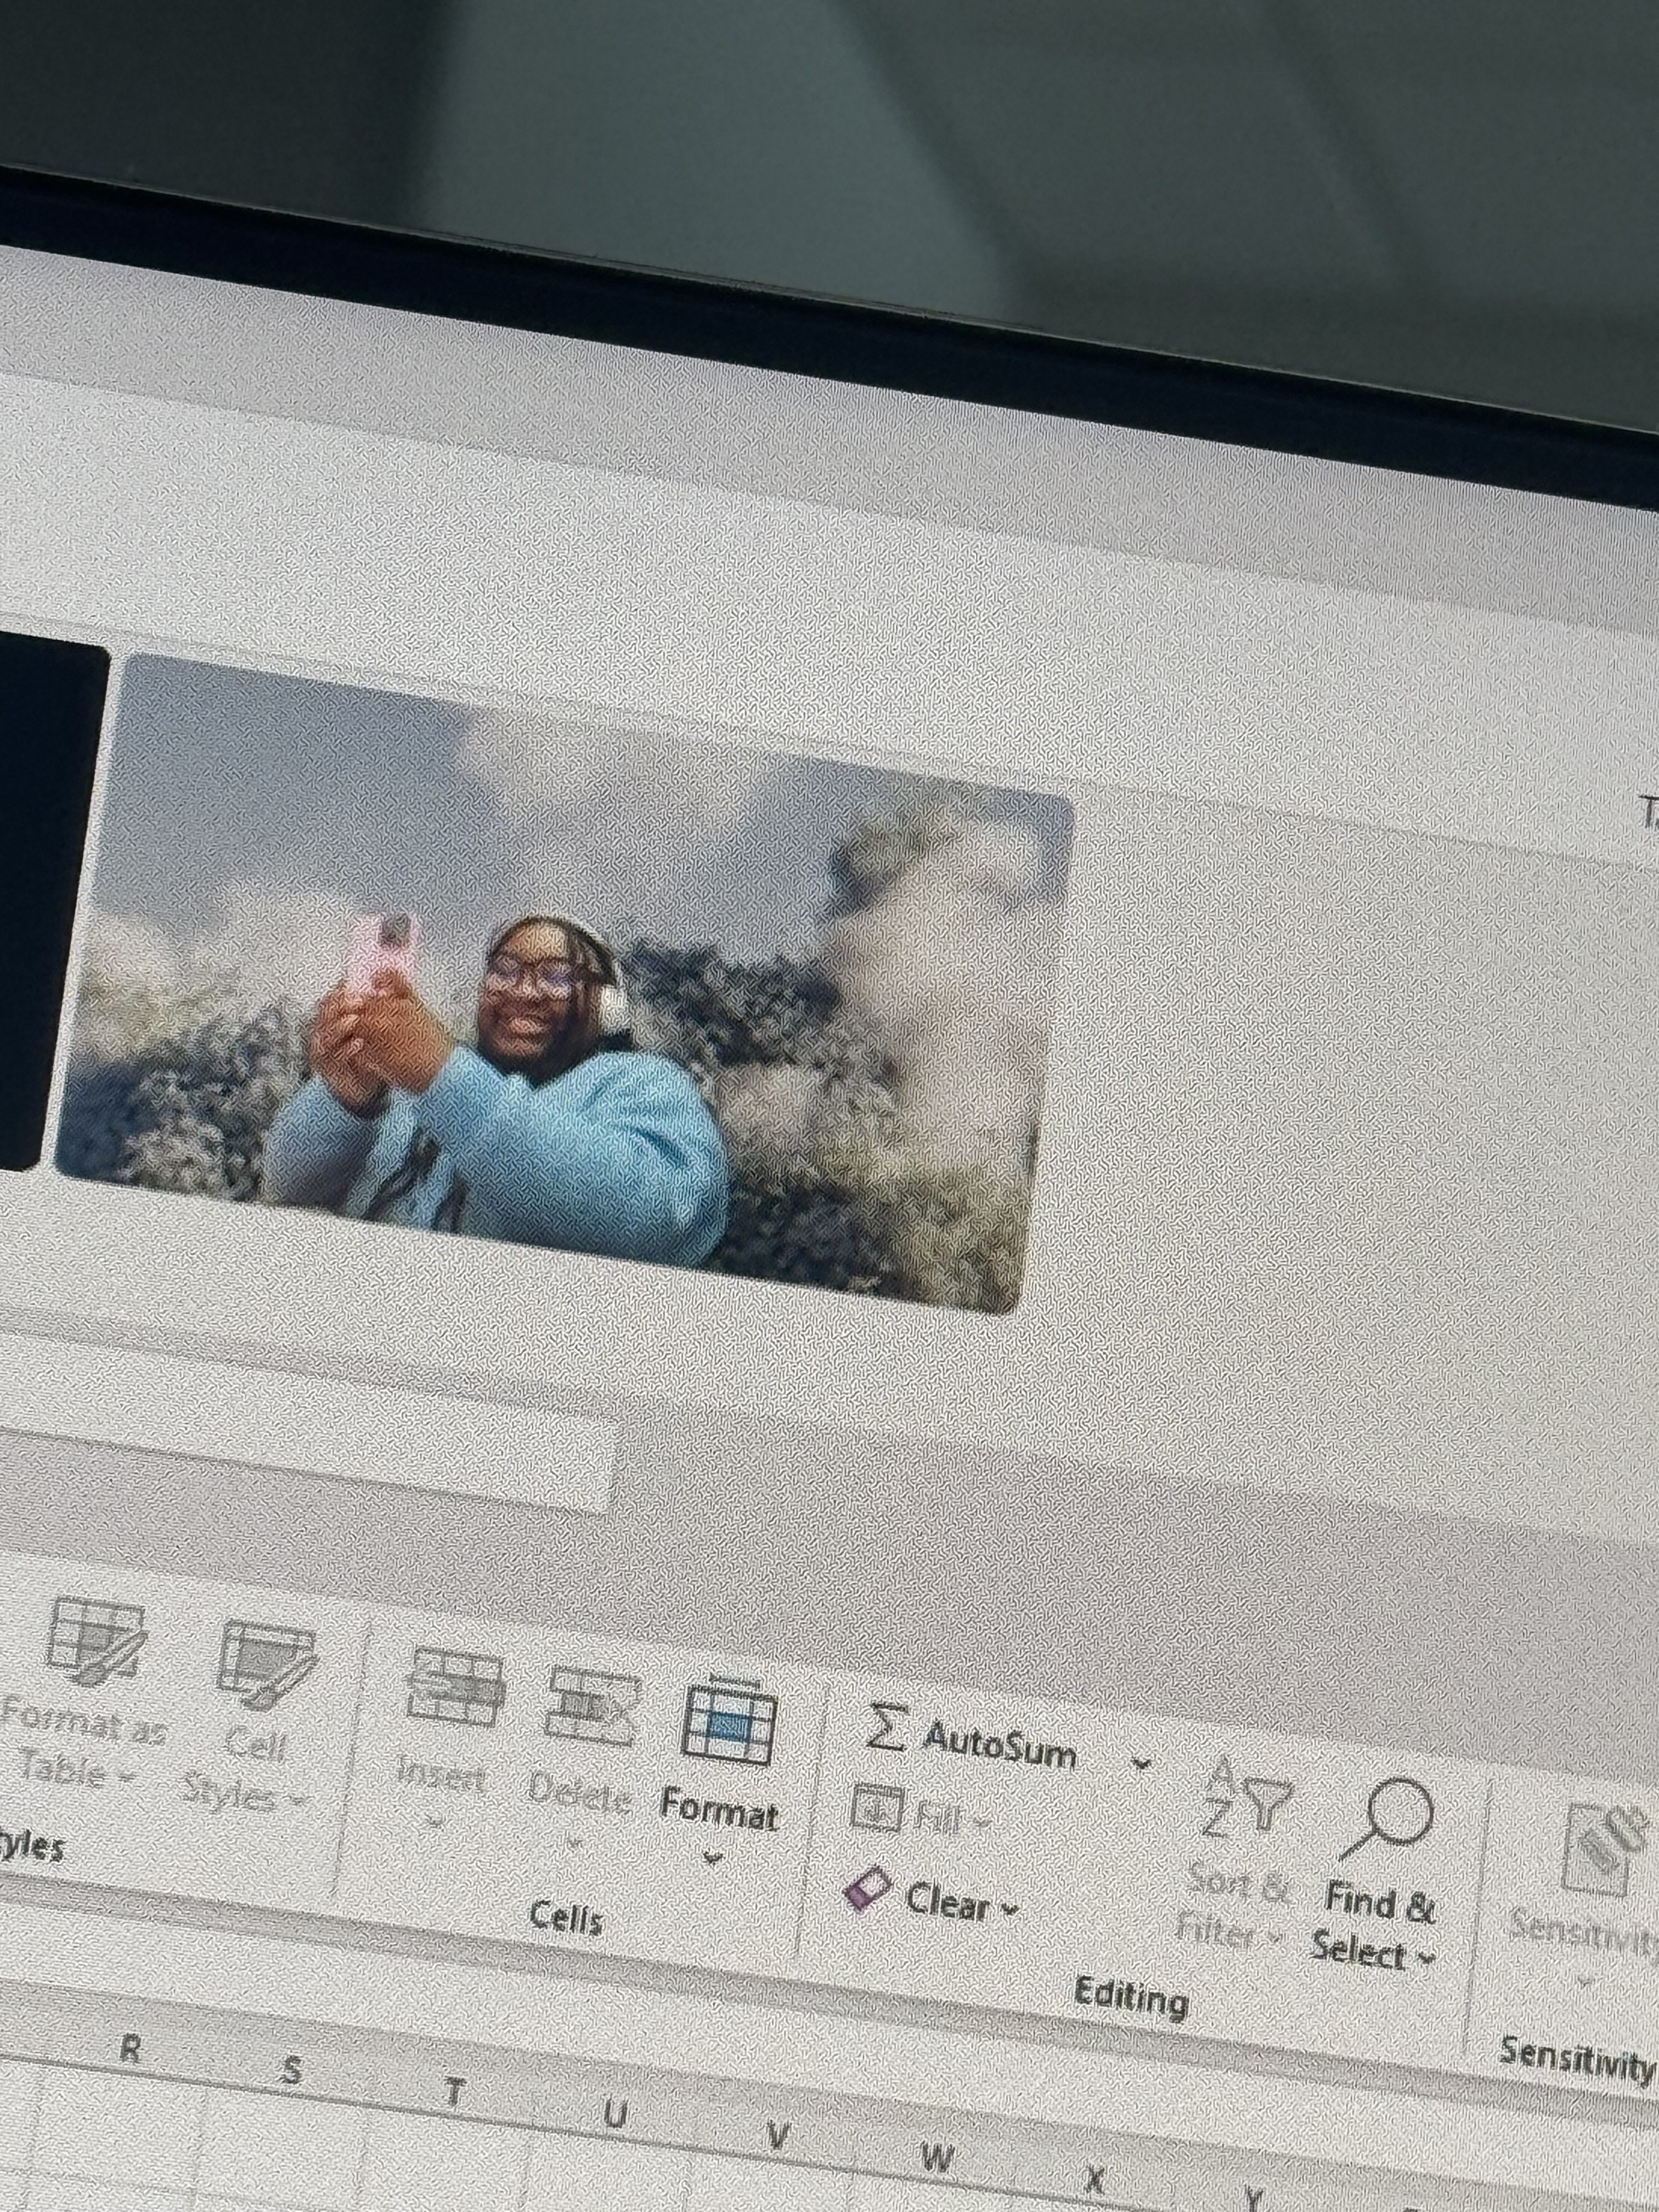This screenshot has height=2212, width=1659.
Task: Expand the Format dropdown arrow
Action: (711, 1859)
